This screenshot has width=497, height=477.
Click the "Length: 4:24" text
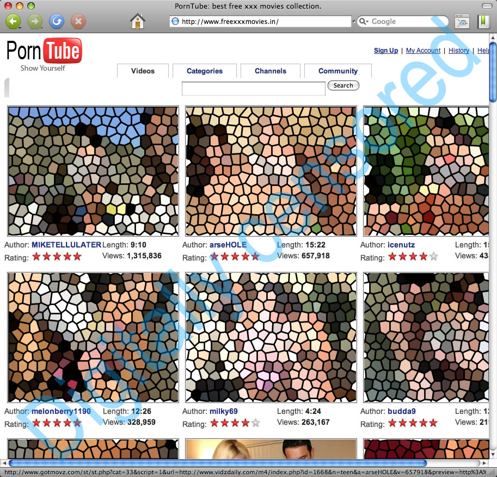(x=299, y=411)
